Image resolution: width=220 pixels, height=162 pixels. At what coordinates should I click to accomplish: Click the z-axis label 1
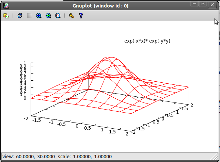pos(25,63)
